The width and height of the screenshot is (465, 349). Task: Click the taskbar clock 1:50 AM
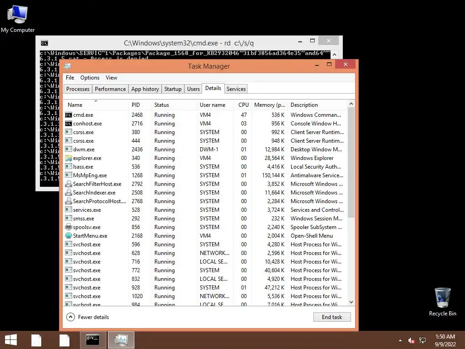click(x=445, y=337)
